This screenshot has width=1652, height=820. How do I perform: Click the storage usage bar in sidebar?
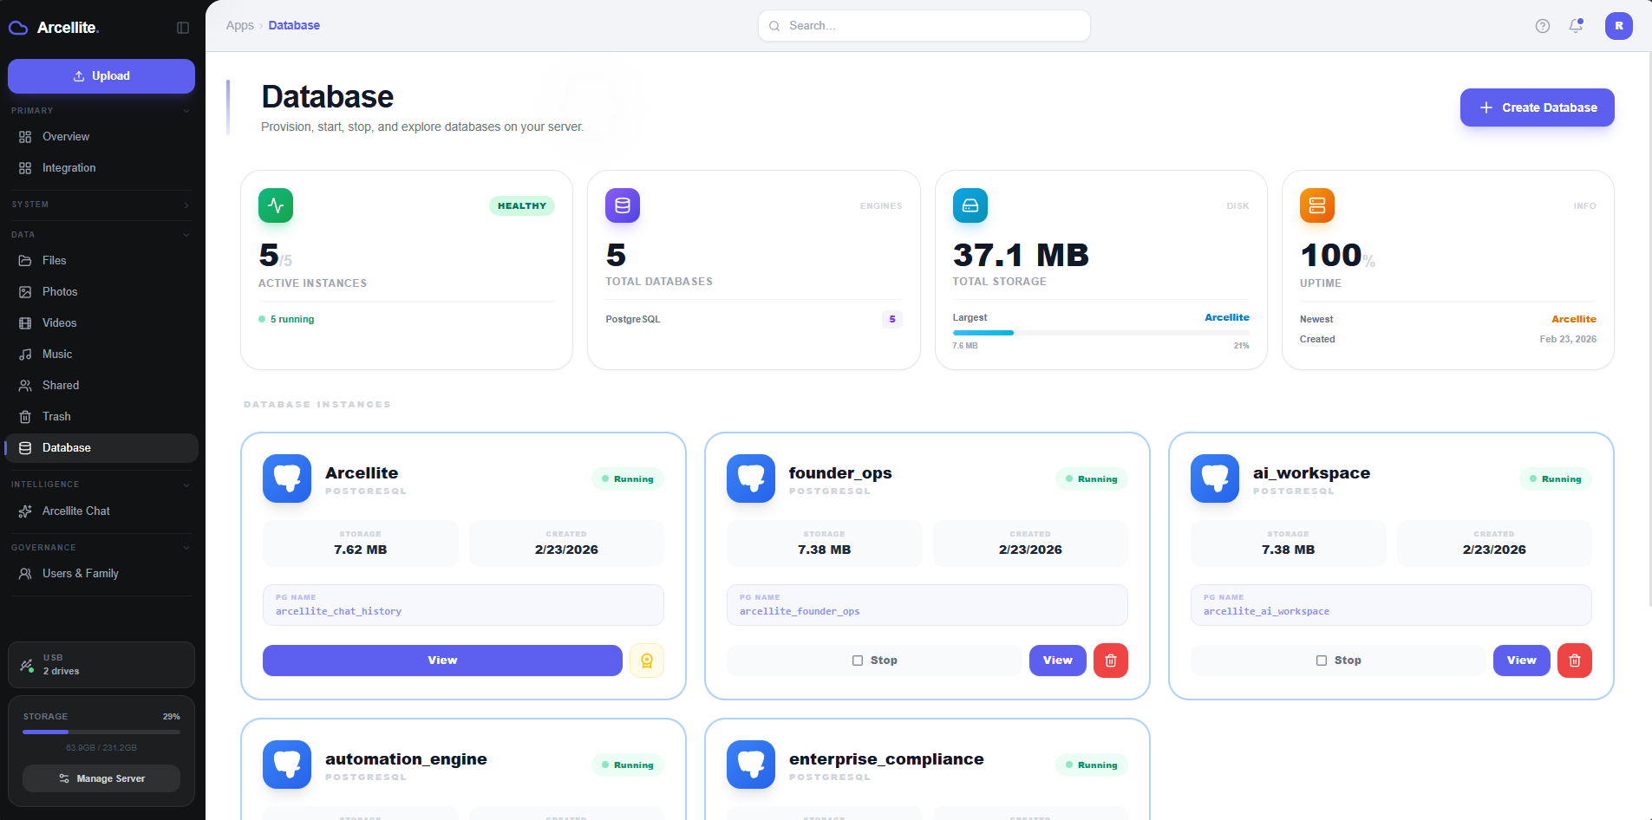point(101,731)
